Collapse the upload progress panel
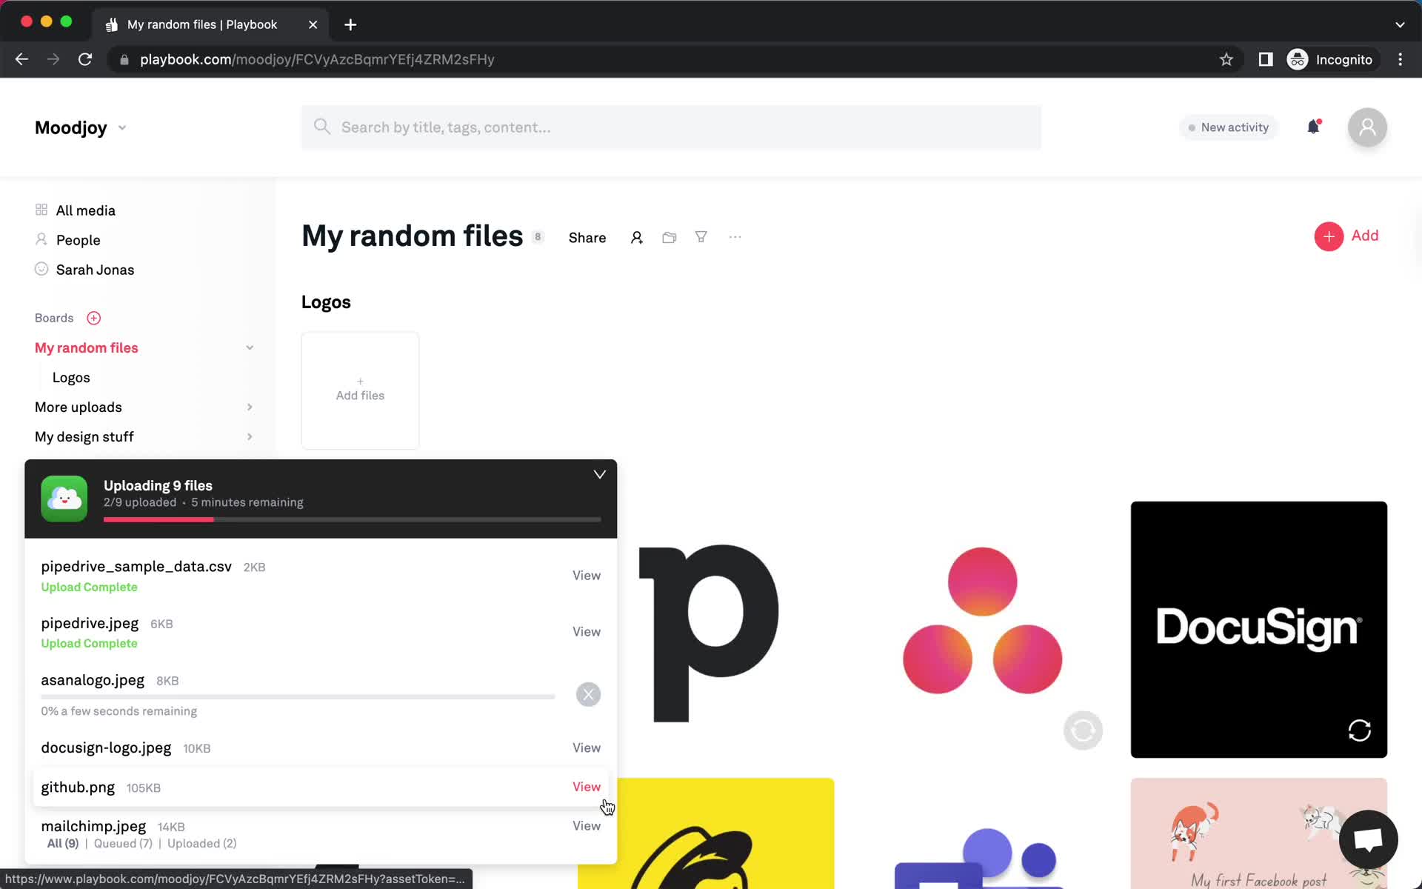 599,474
